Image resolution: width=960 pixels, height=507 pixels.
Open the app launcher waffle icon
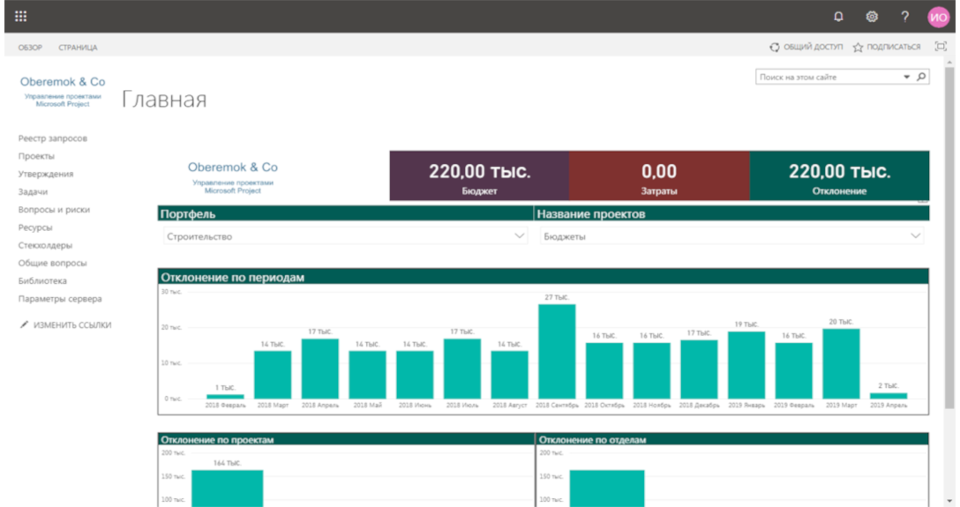tap(21, 16)
